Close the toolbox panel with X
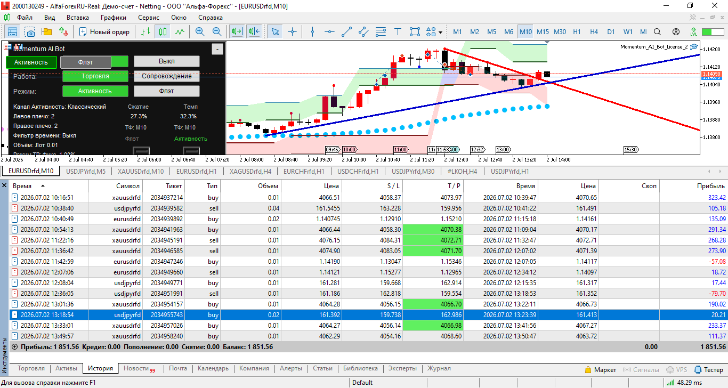 4,185
